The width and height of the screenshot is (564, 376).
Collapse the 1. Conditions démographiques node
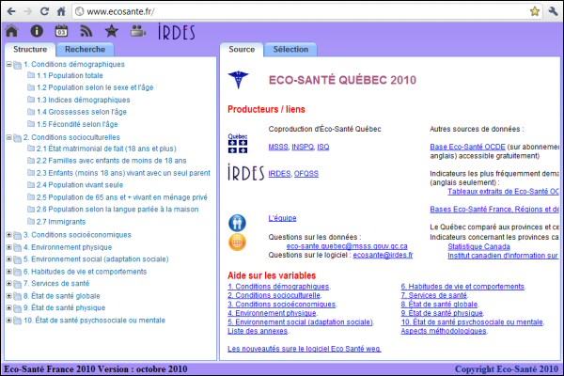9,65
